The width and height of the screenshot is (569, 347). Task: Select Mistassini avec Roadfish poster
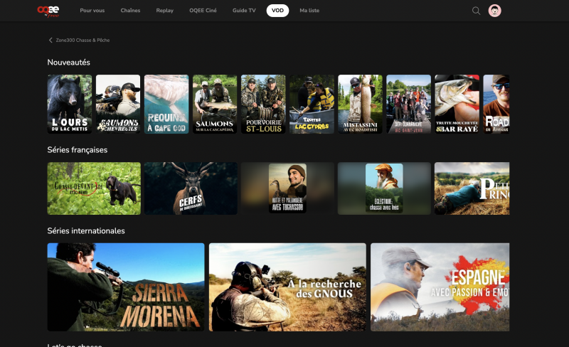pos(361,105)
